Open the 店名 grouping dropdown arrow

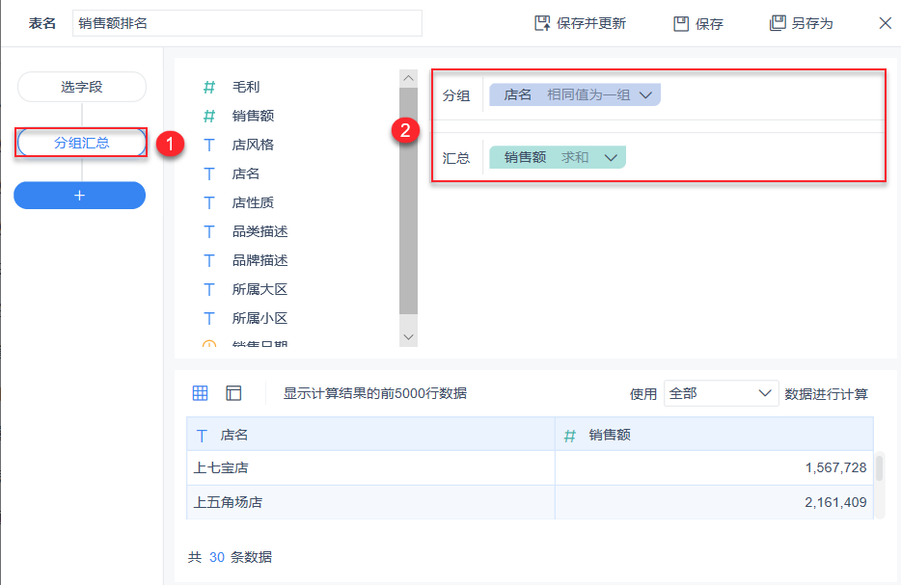645,95
